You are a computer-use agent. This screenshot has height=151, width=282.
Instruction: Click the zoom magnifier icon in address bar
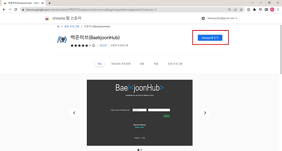click(x=229, y=10)
